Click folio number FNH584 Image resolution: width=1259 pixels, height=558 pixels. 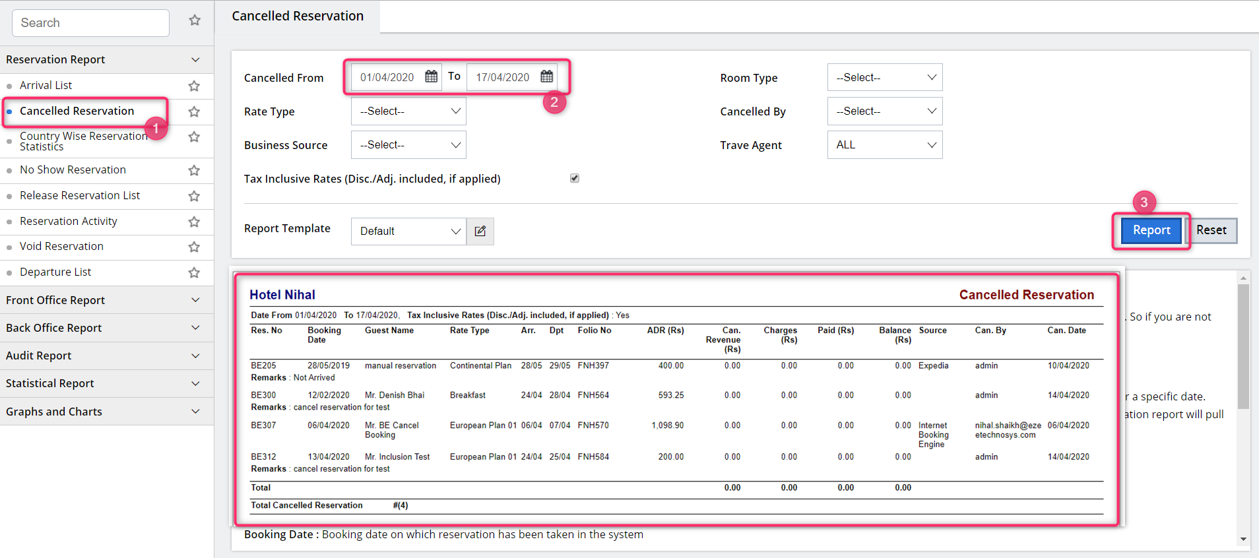pos(593,456)
